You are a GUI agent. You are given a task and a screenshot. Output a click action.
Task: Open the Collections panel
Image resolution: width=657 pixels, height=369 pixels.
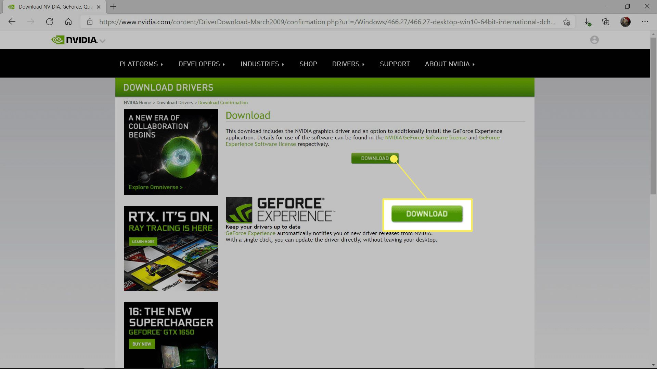point(606,22)
